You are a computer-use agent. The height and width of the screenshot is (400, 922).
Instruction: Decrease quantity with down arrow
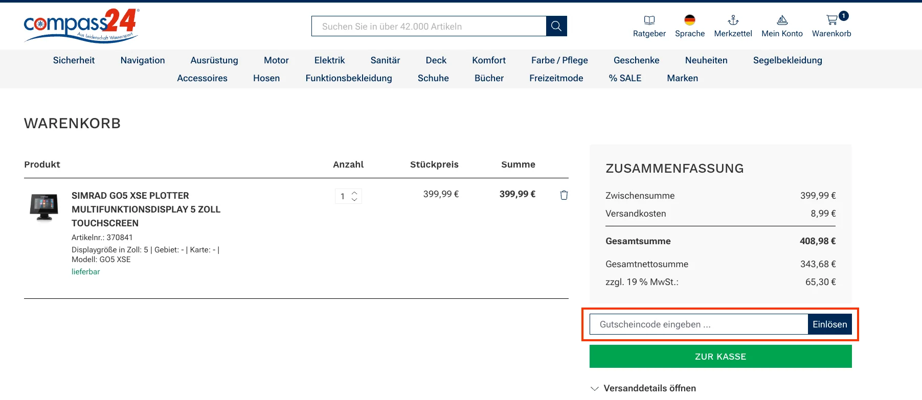[x=354, y=200]
